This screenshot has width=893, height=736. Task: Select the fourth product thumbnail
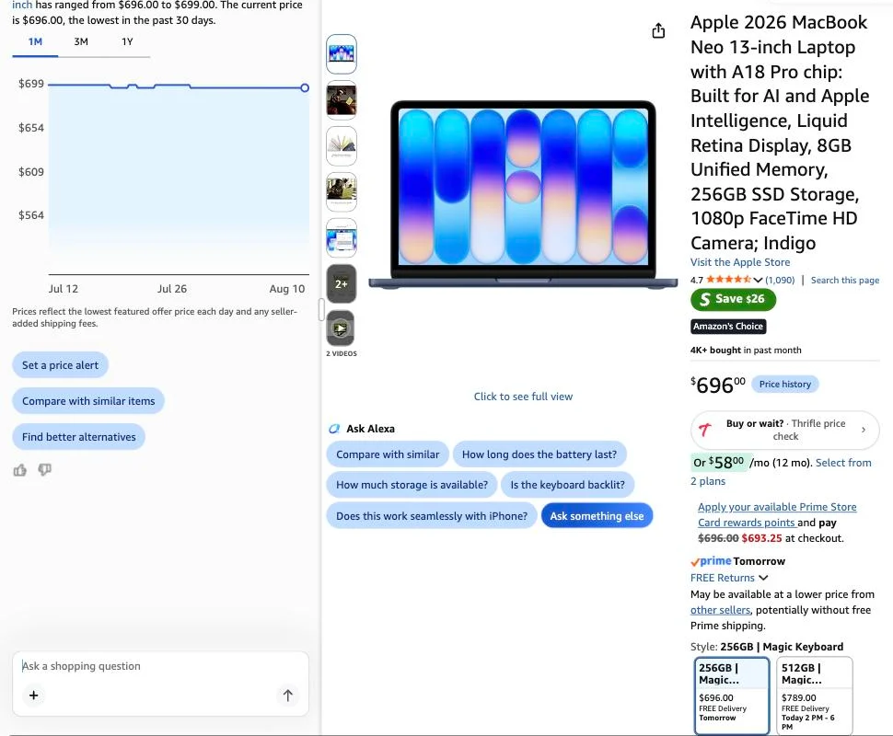click(342, 192)
